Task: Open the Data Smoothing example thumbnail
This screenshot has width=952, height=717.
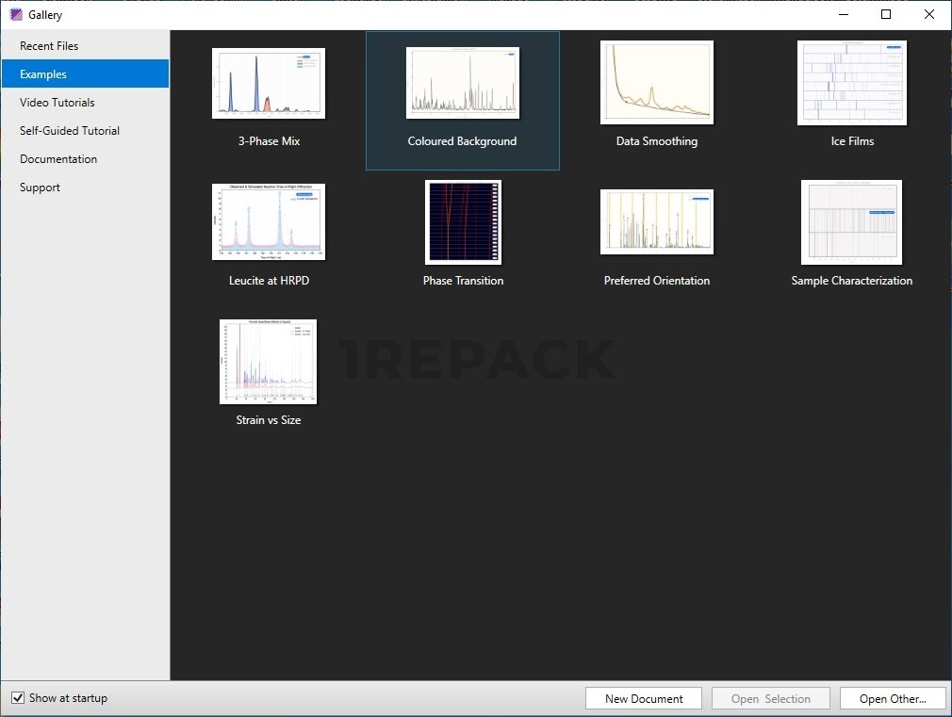Action: point(656,83)
